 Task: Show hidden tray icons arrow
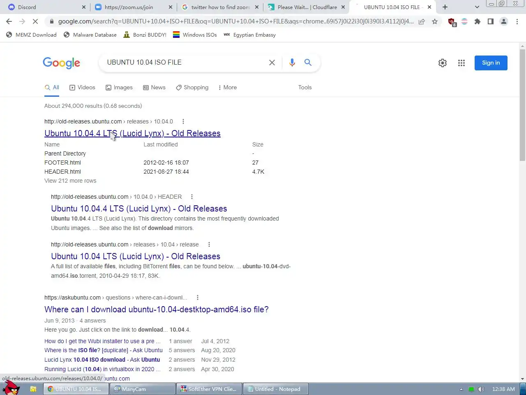pyautogui.click(x=461, y=389)
